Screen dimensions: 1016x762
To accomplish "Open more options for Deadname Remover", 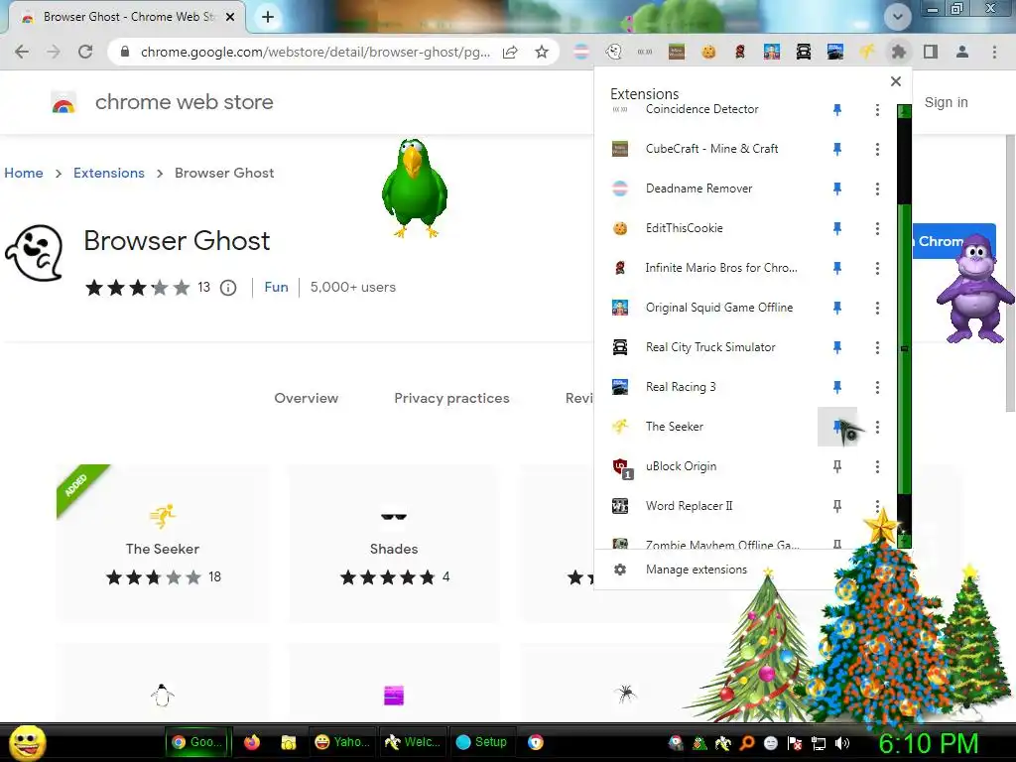I will 877,189.
